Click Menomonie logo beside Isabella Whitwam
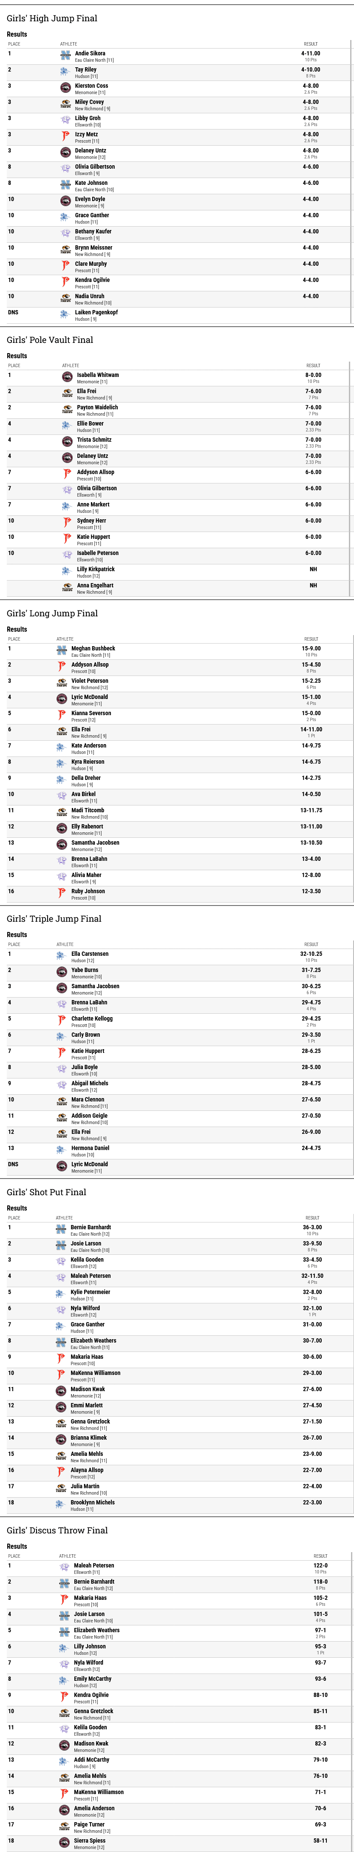354x1852 pixels. point(68,377)
